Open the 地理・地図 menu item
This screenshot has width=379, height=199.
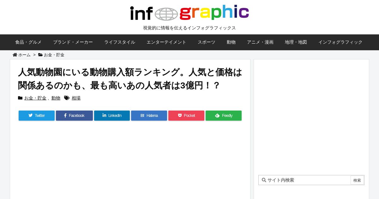(296, 42)
